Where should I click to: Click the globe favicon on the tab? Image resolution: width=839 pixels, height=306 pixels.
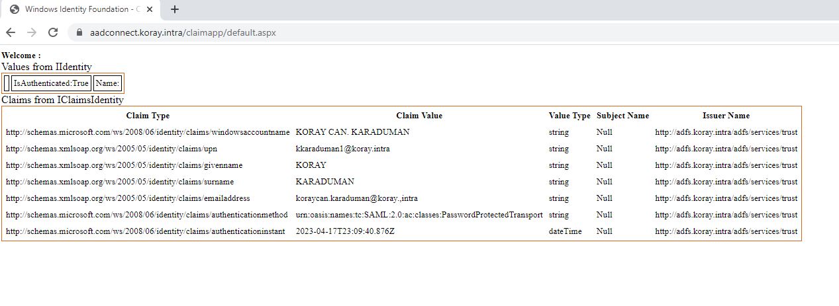pyautogui.click(x=15, y=9)
